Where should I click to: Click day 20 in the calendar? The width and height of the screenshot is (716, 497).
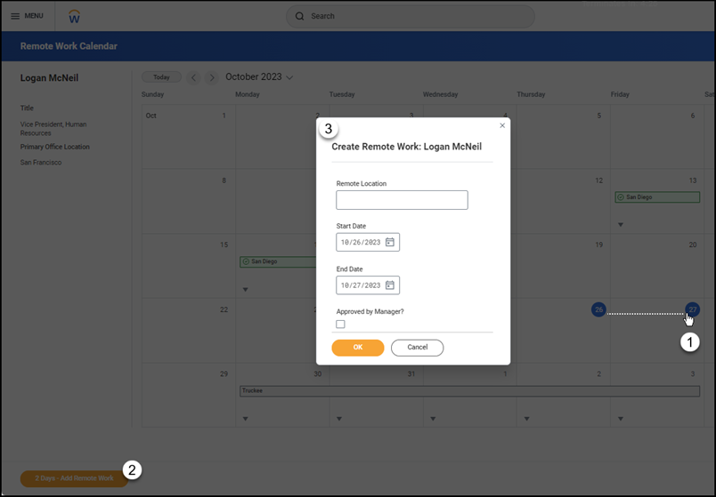693,244
